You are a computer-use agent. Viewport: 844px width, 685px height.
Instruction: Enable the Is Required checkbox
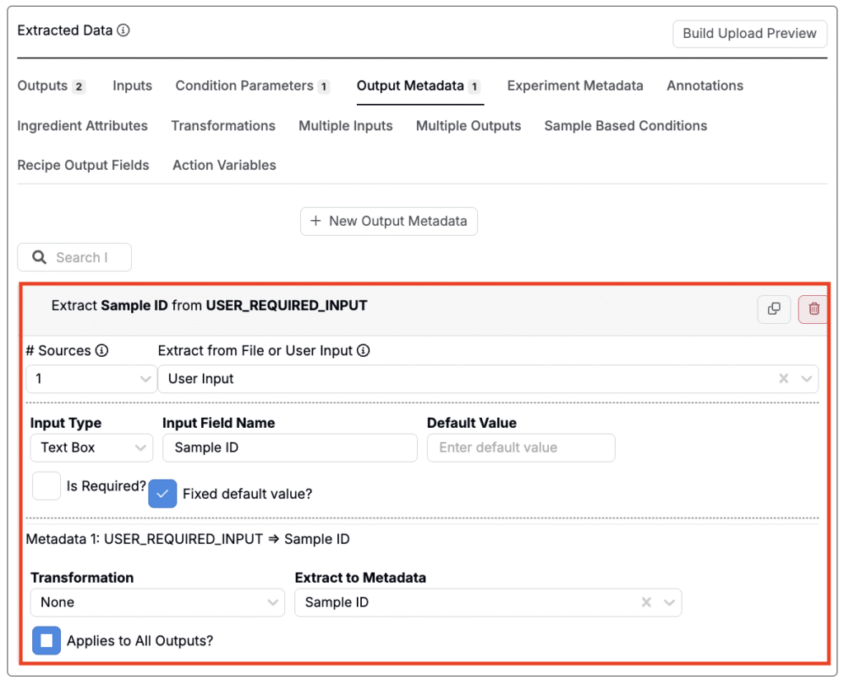pyautogui.click(x=46, y=486)
